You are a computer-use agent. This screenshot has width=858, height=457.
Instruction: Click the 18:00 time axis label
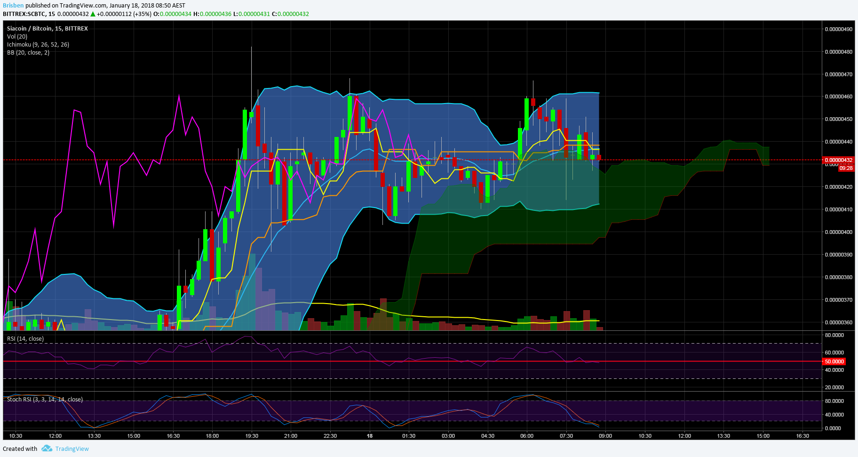(212, 436)
